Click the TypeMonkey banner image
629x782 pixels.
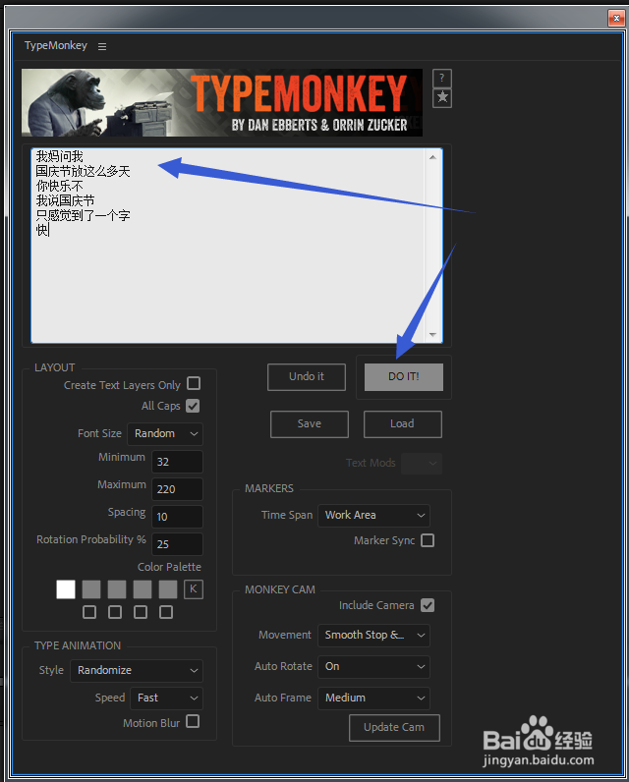click(222, 103)
